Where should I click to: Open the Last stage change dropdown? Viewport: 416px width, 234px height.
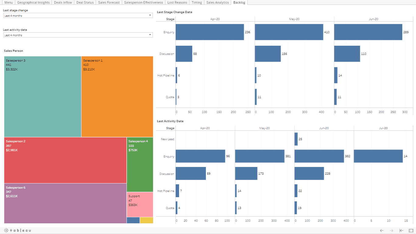pos(78,16)
